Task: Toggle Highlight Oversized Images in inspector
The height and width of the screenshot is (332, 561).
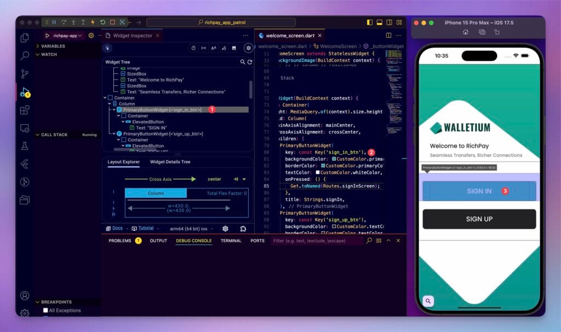Action: (234, 48)
